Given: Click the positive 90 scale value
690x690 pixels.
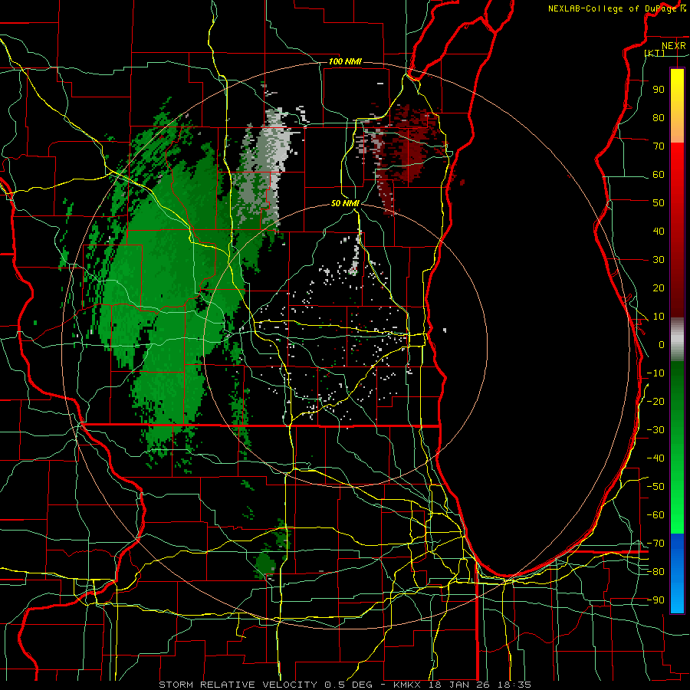Looking at the screenshot, I should pyautogui.click(x=659, y=90).
